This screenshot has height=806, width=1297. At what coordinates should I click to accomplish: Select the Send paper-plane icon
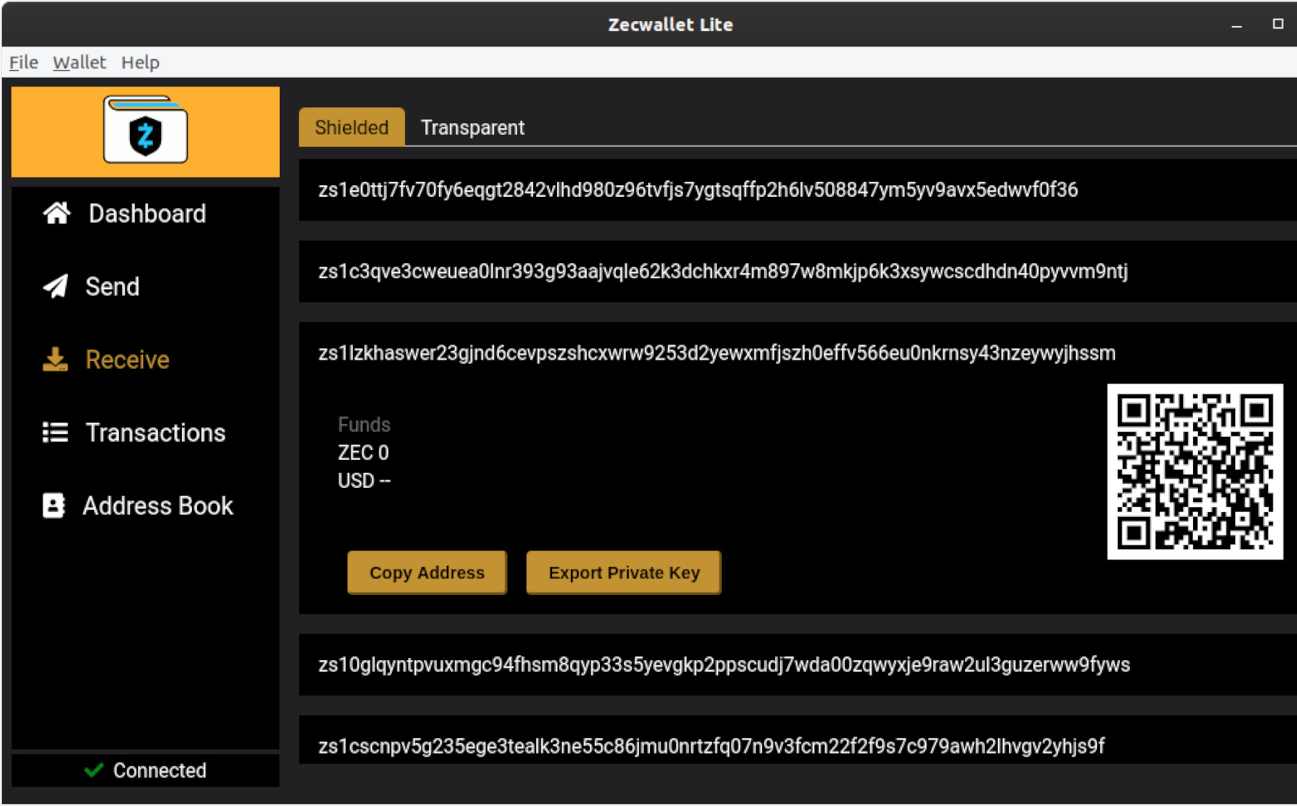coord(56,286)
